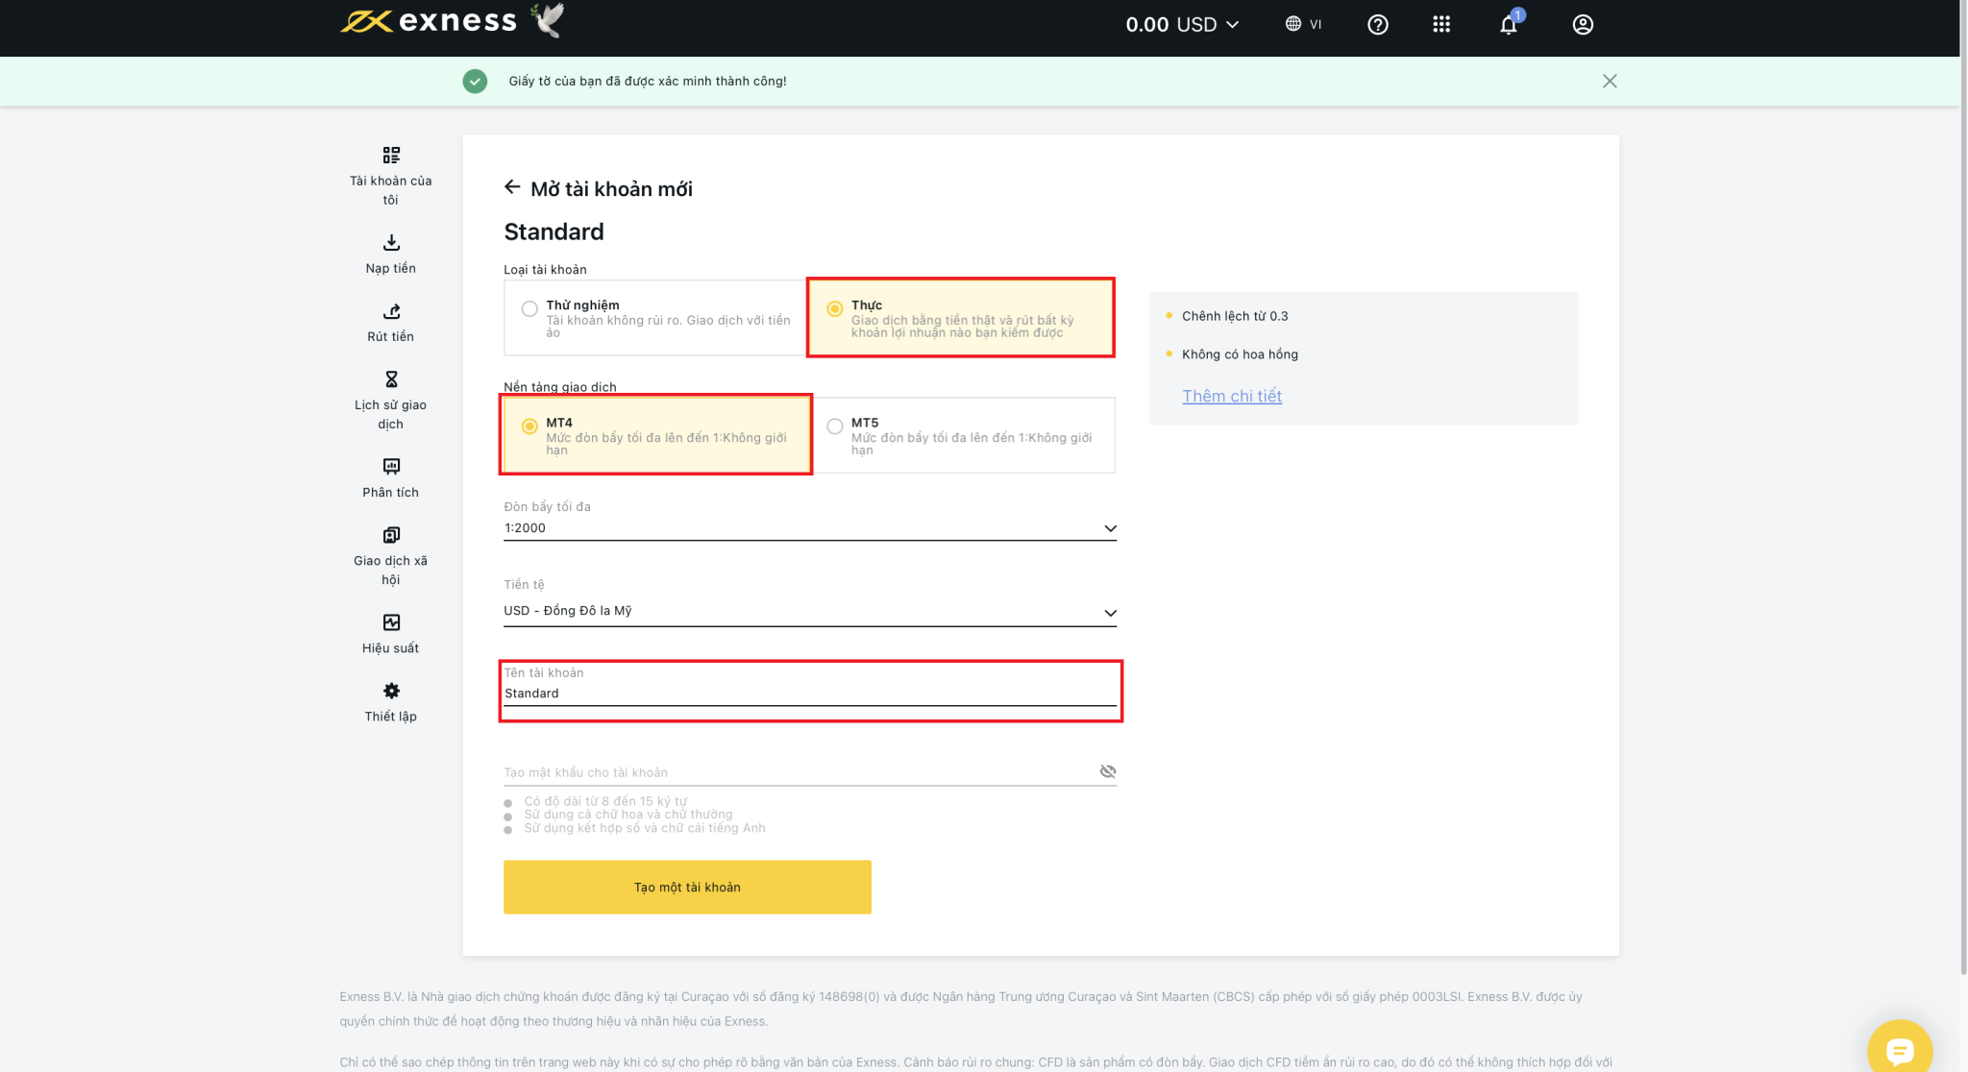
Task: Open Lịch sử giao dịch menu label
Action: [391, 414]
